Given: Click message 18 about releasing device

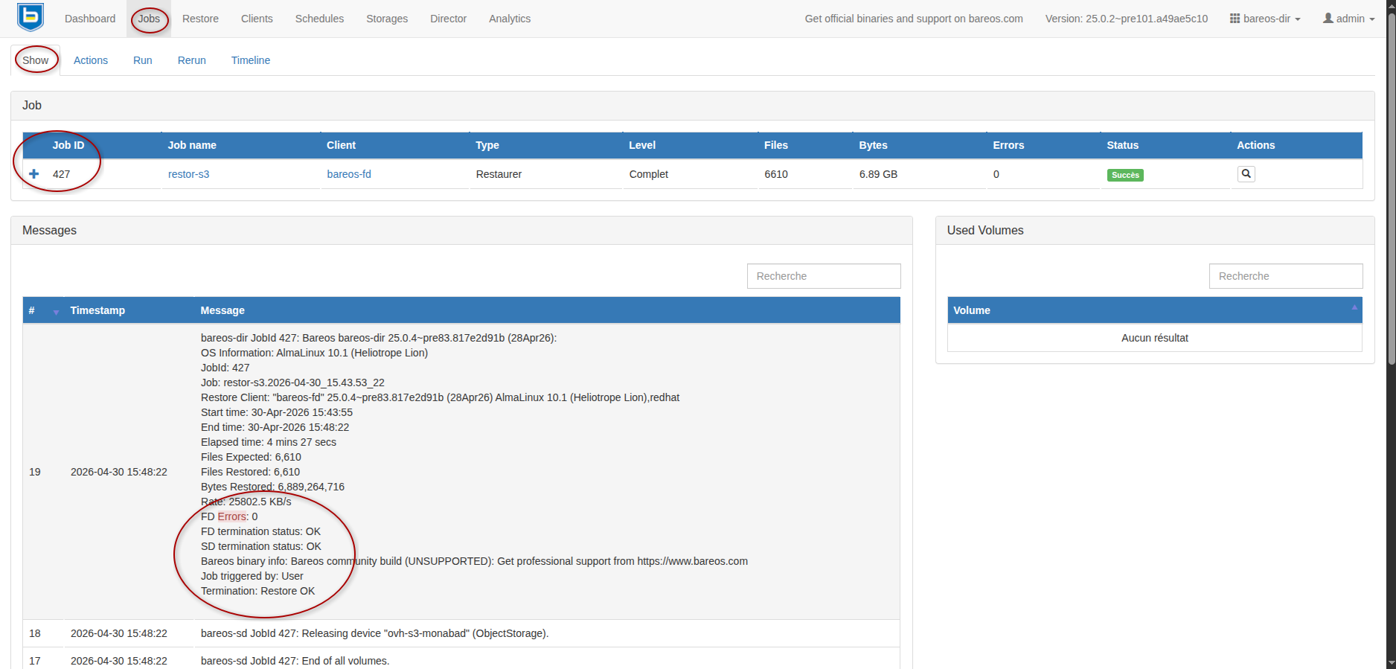Looking at the screenshot, I should tap(374, 633).
